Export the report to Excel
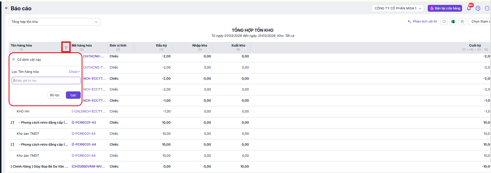The height and width of the screenshot is (173, 491). coord(453,22)
